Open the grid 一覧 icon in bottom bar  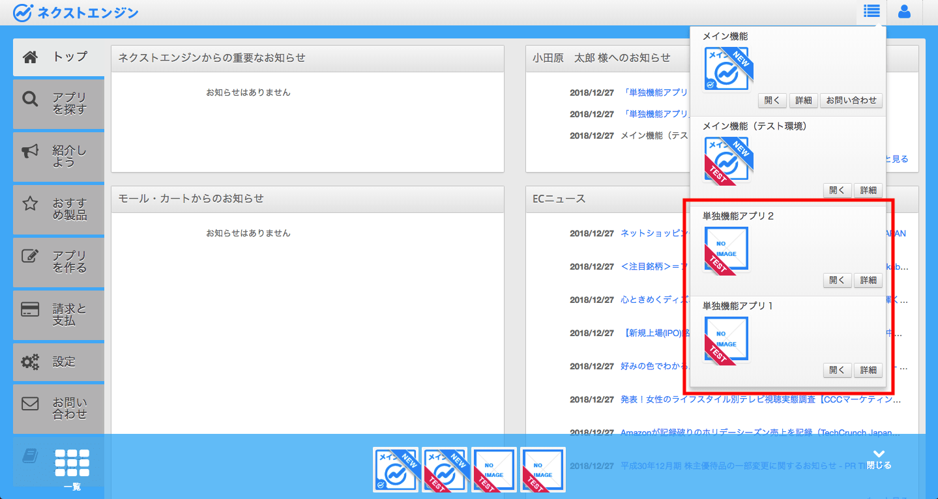pos(72,467)
